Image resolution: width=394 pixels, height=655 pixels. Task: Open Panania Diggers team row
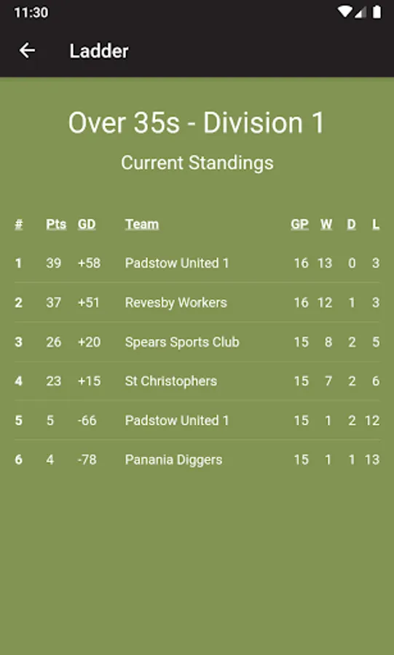(197, 459)
